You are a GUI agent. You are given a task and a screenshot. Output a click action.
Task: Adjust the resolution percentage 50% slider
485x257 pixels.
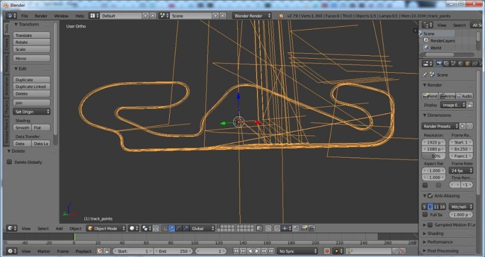pos(434,156)
